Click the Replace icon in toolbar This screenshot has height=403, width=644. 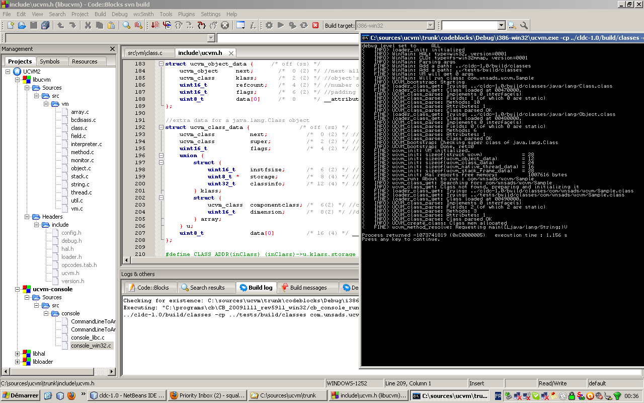[138, 25]
